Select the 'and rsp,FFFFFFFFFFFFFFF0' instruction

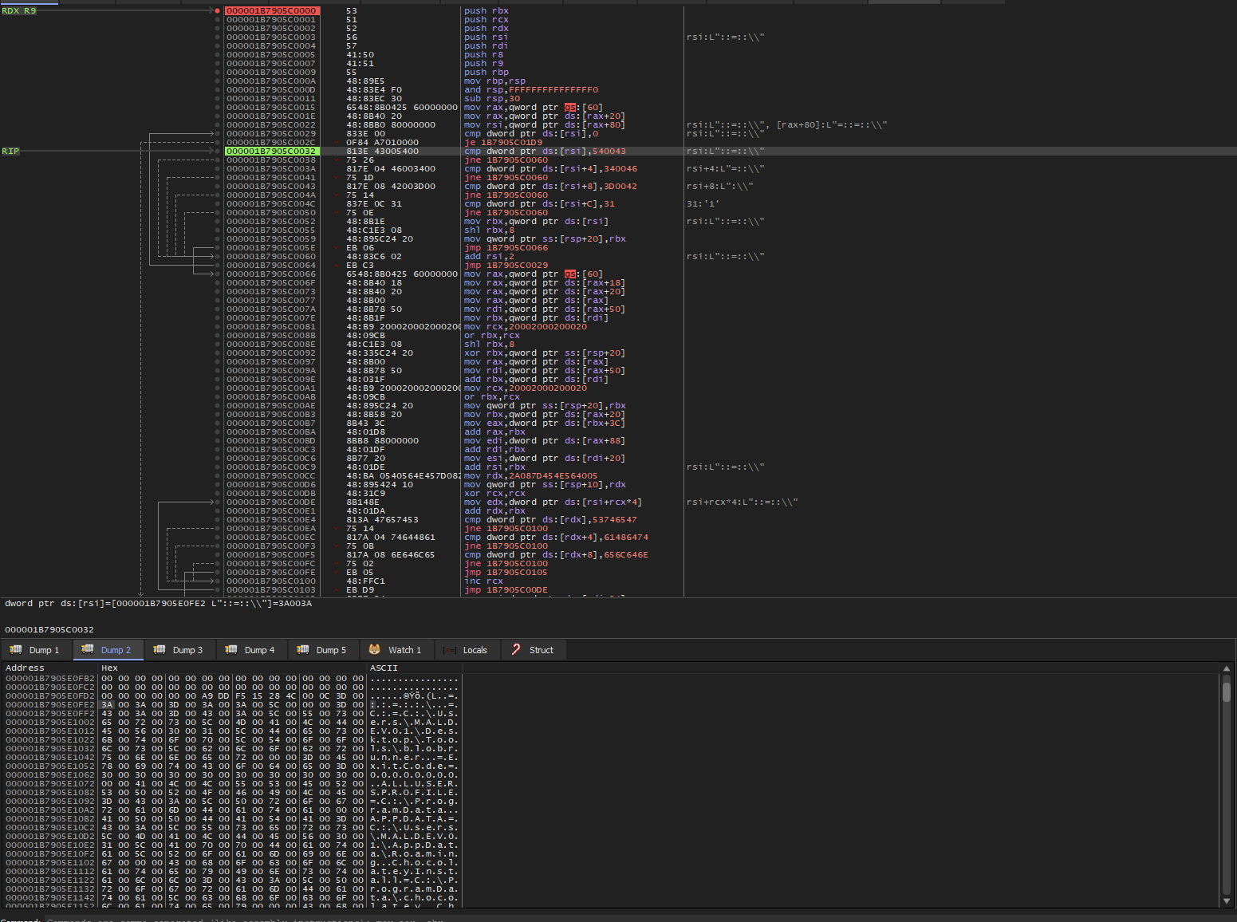(x=530, y=89)
